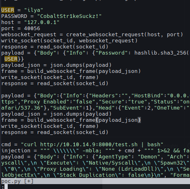Click the "CobaltStr1keSuckz!" password string
Image resolution: width=190 pixels, height=189 pixels.
pos(69,16)
